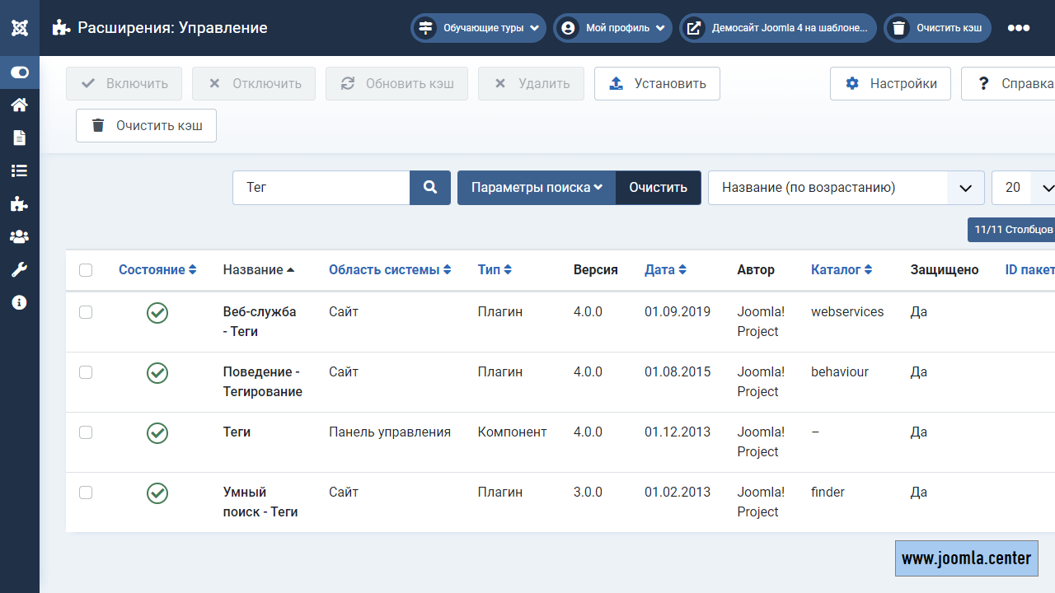Open the sort order dropdown Название (по возрастанию)
Viewport: 1055px width, 593px height.
click(846, 188)
